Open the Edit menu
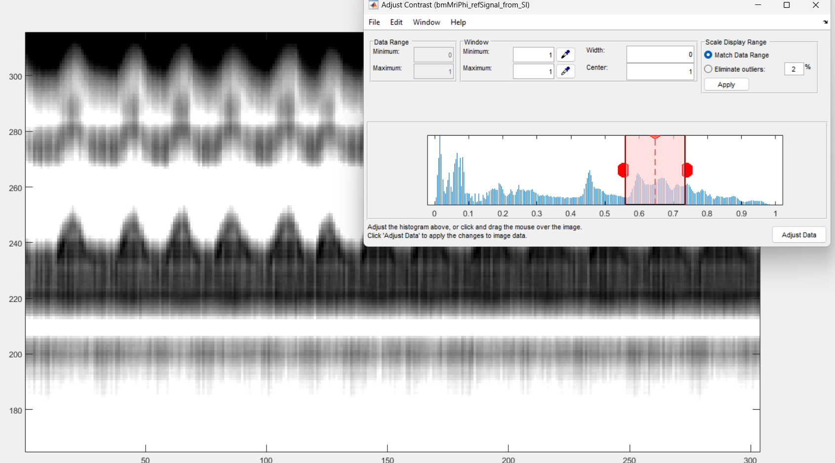Image resolution: width=835 pixels, height=463 pixels. (x=396, y=22)
